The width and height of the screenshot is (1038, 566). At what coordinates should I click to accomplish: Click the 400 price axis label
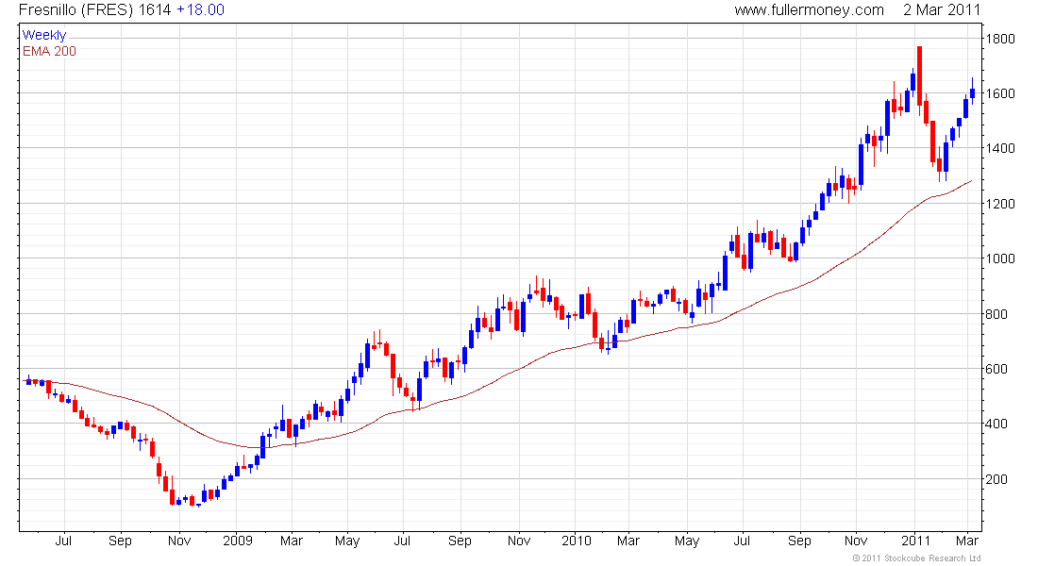(997, 424)
